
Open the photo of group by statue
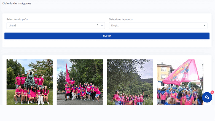click(29, 82)
